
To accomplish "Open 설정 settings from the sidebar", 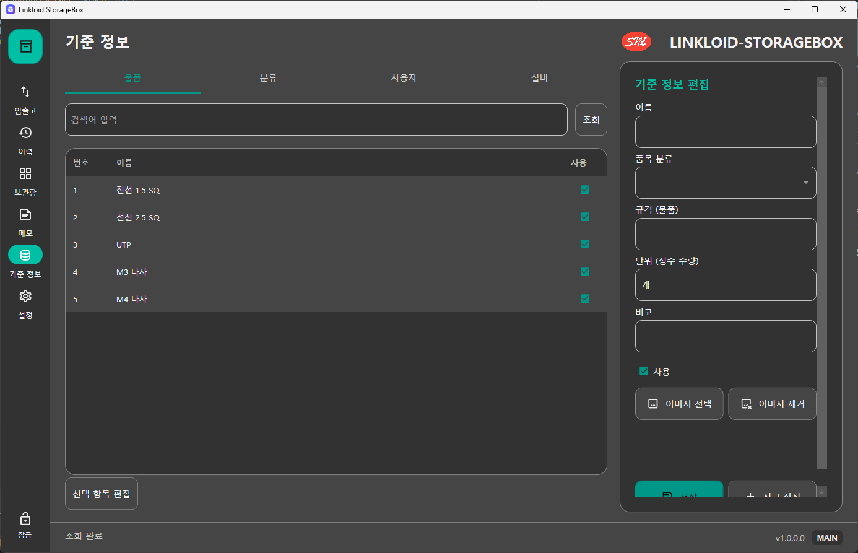I will coord(25,304).
